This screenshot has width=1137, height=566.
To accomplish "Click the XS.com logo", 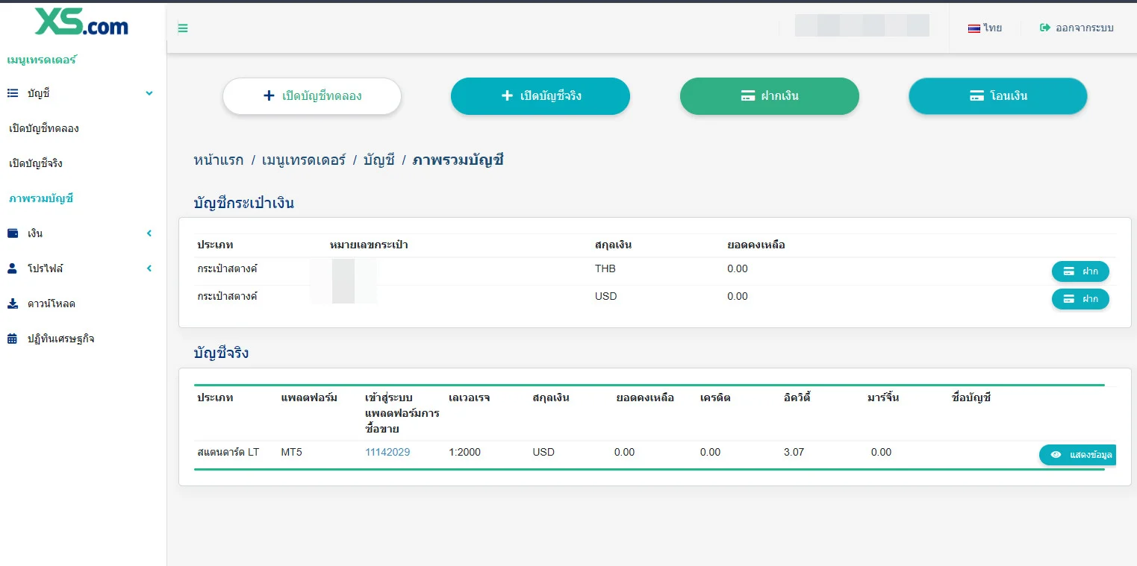I will [81, 22].
